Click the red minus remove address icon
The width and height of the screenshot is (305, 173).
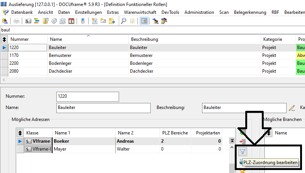click(x=243, y=142)
